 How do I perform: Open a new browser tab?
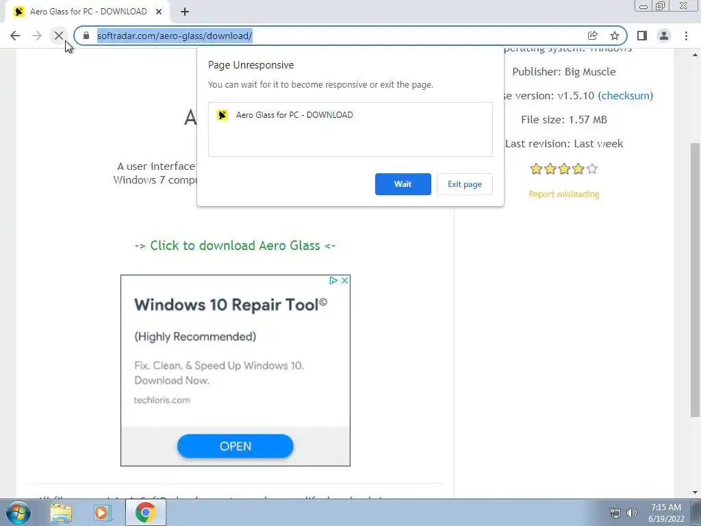(x=185, y=12)
